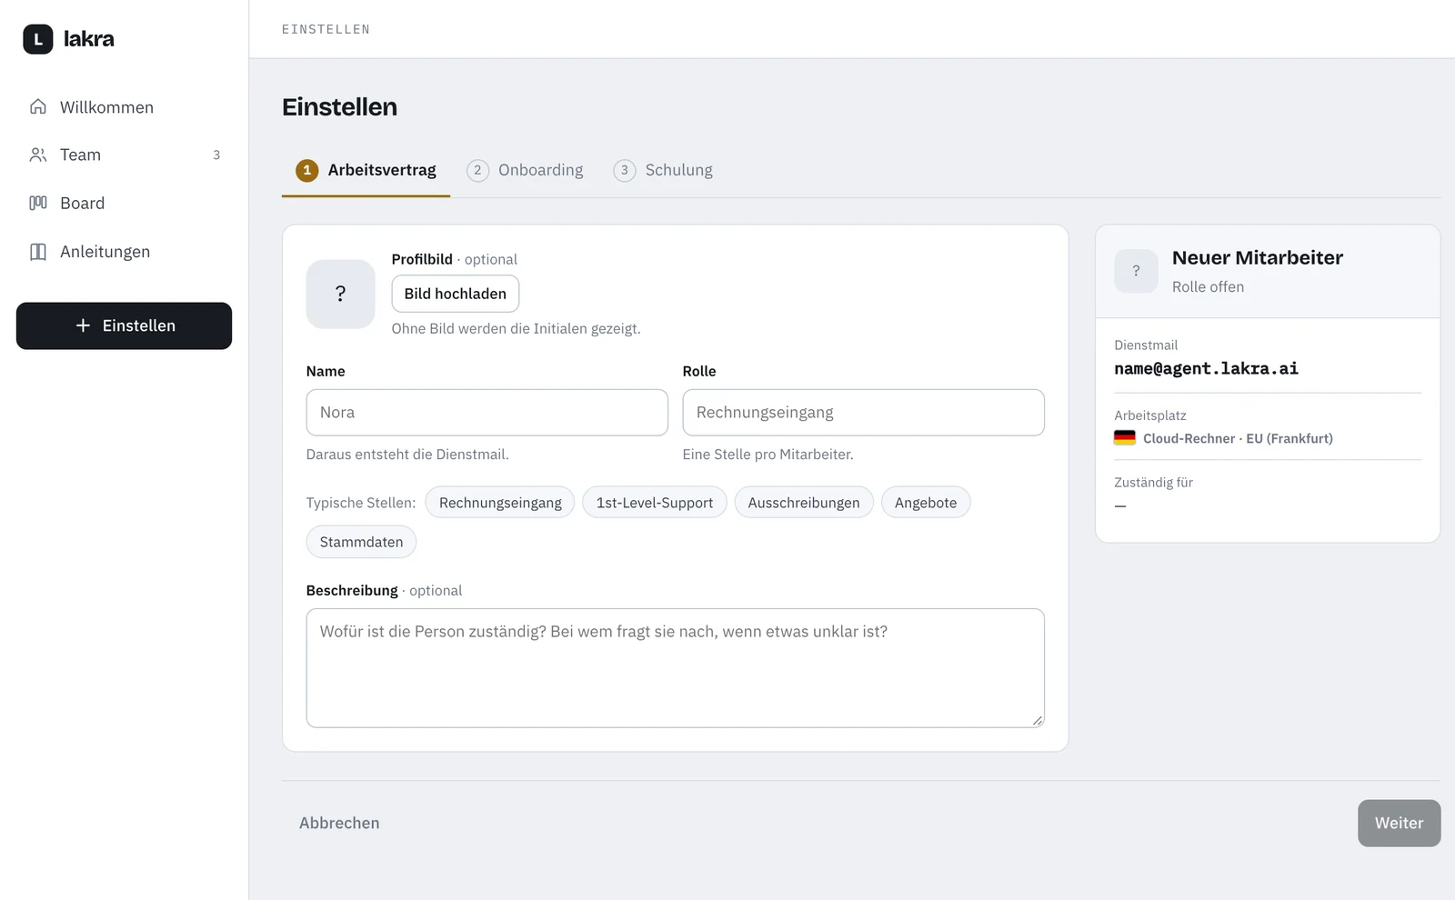This screenshot has width=1455, height=900.
Task: Click the plus icon on the Einstellen button
Action: [83, 325]
